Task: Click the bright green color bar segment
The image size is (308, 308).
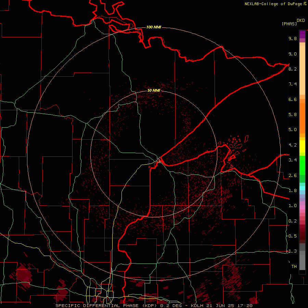Action: pyautogui.click(x=302, y=165)
